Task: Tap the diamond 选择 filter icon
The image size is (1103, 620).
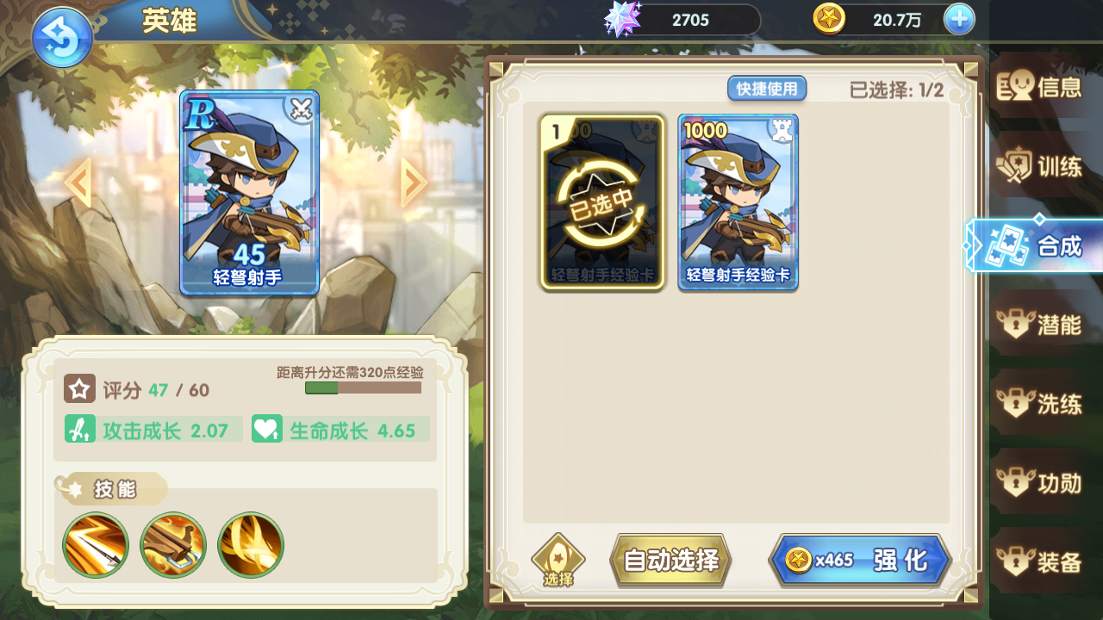Action: (x=558, y=561)
